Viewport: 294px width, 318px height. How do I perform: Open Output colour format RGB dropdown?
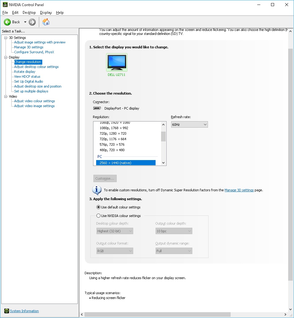115,251
